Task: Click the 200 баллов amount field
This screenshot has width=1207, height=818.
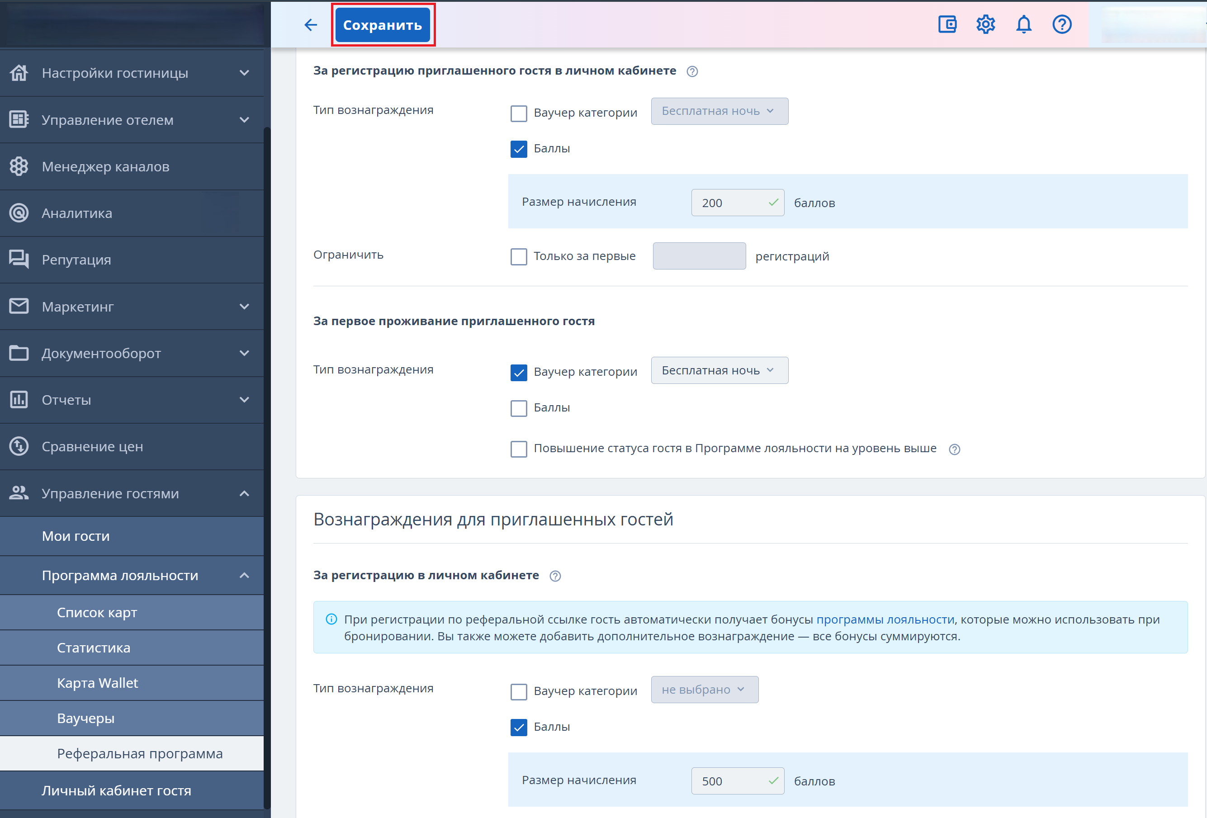Action: [x=732, y=203]
